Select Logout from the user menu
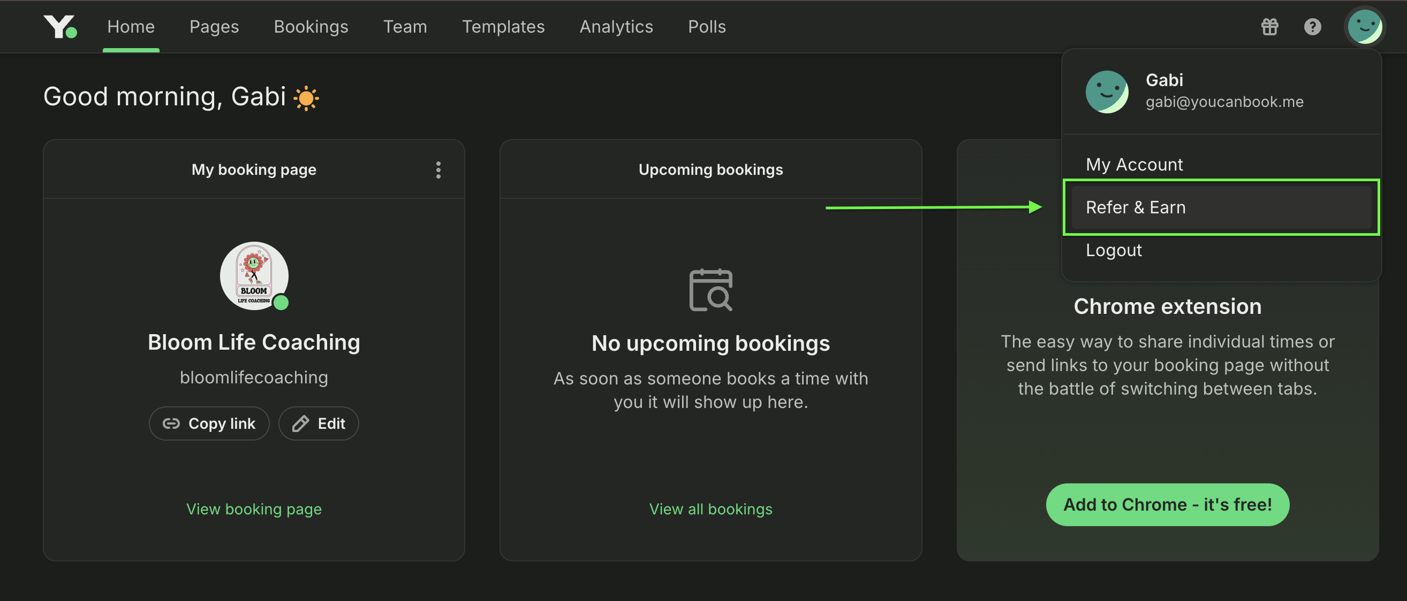Screen dimensions: 1407x601 [x=1114, y=250]
